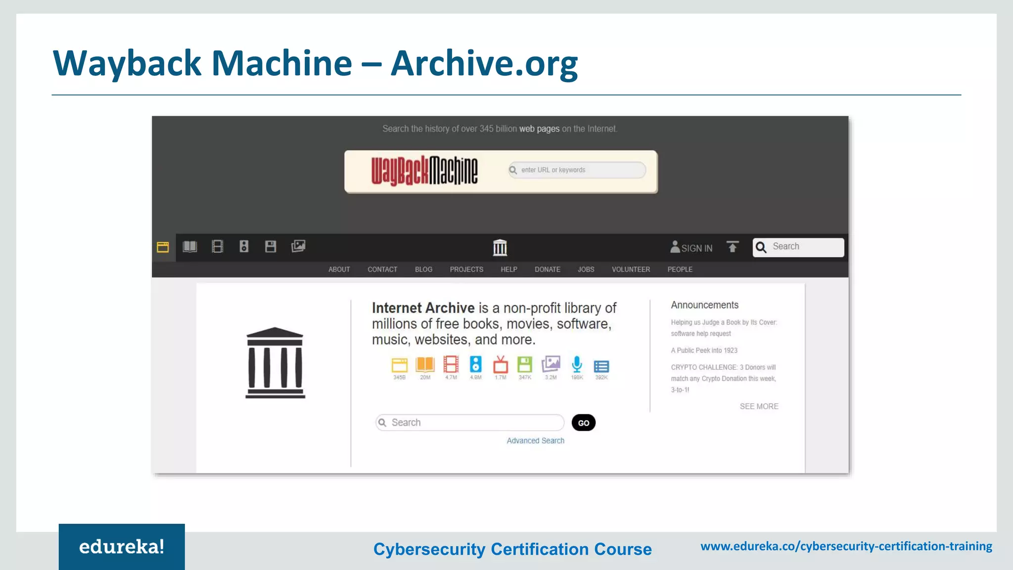Click the software icon labeled 347K

point(525,365)
